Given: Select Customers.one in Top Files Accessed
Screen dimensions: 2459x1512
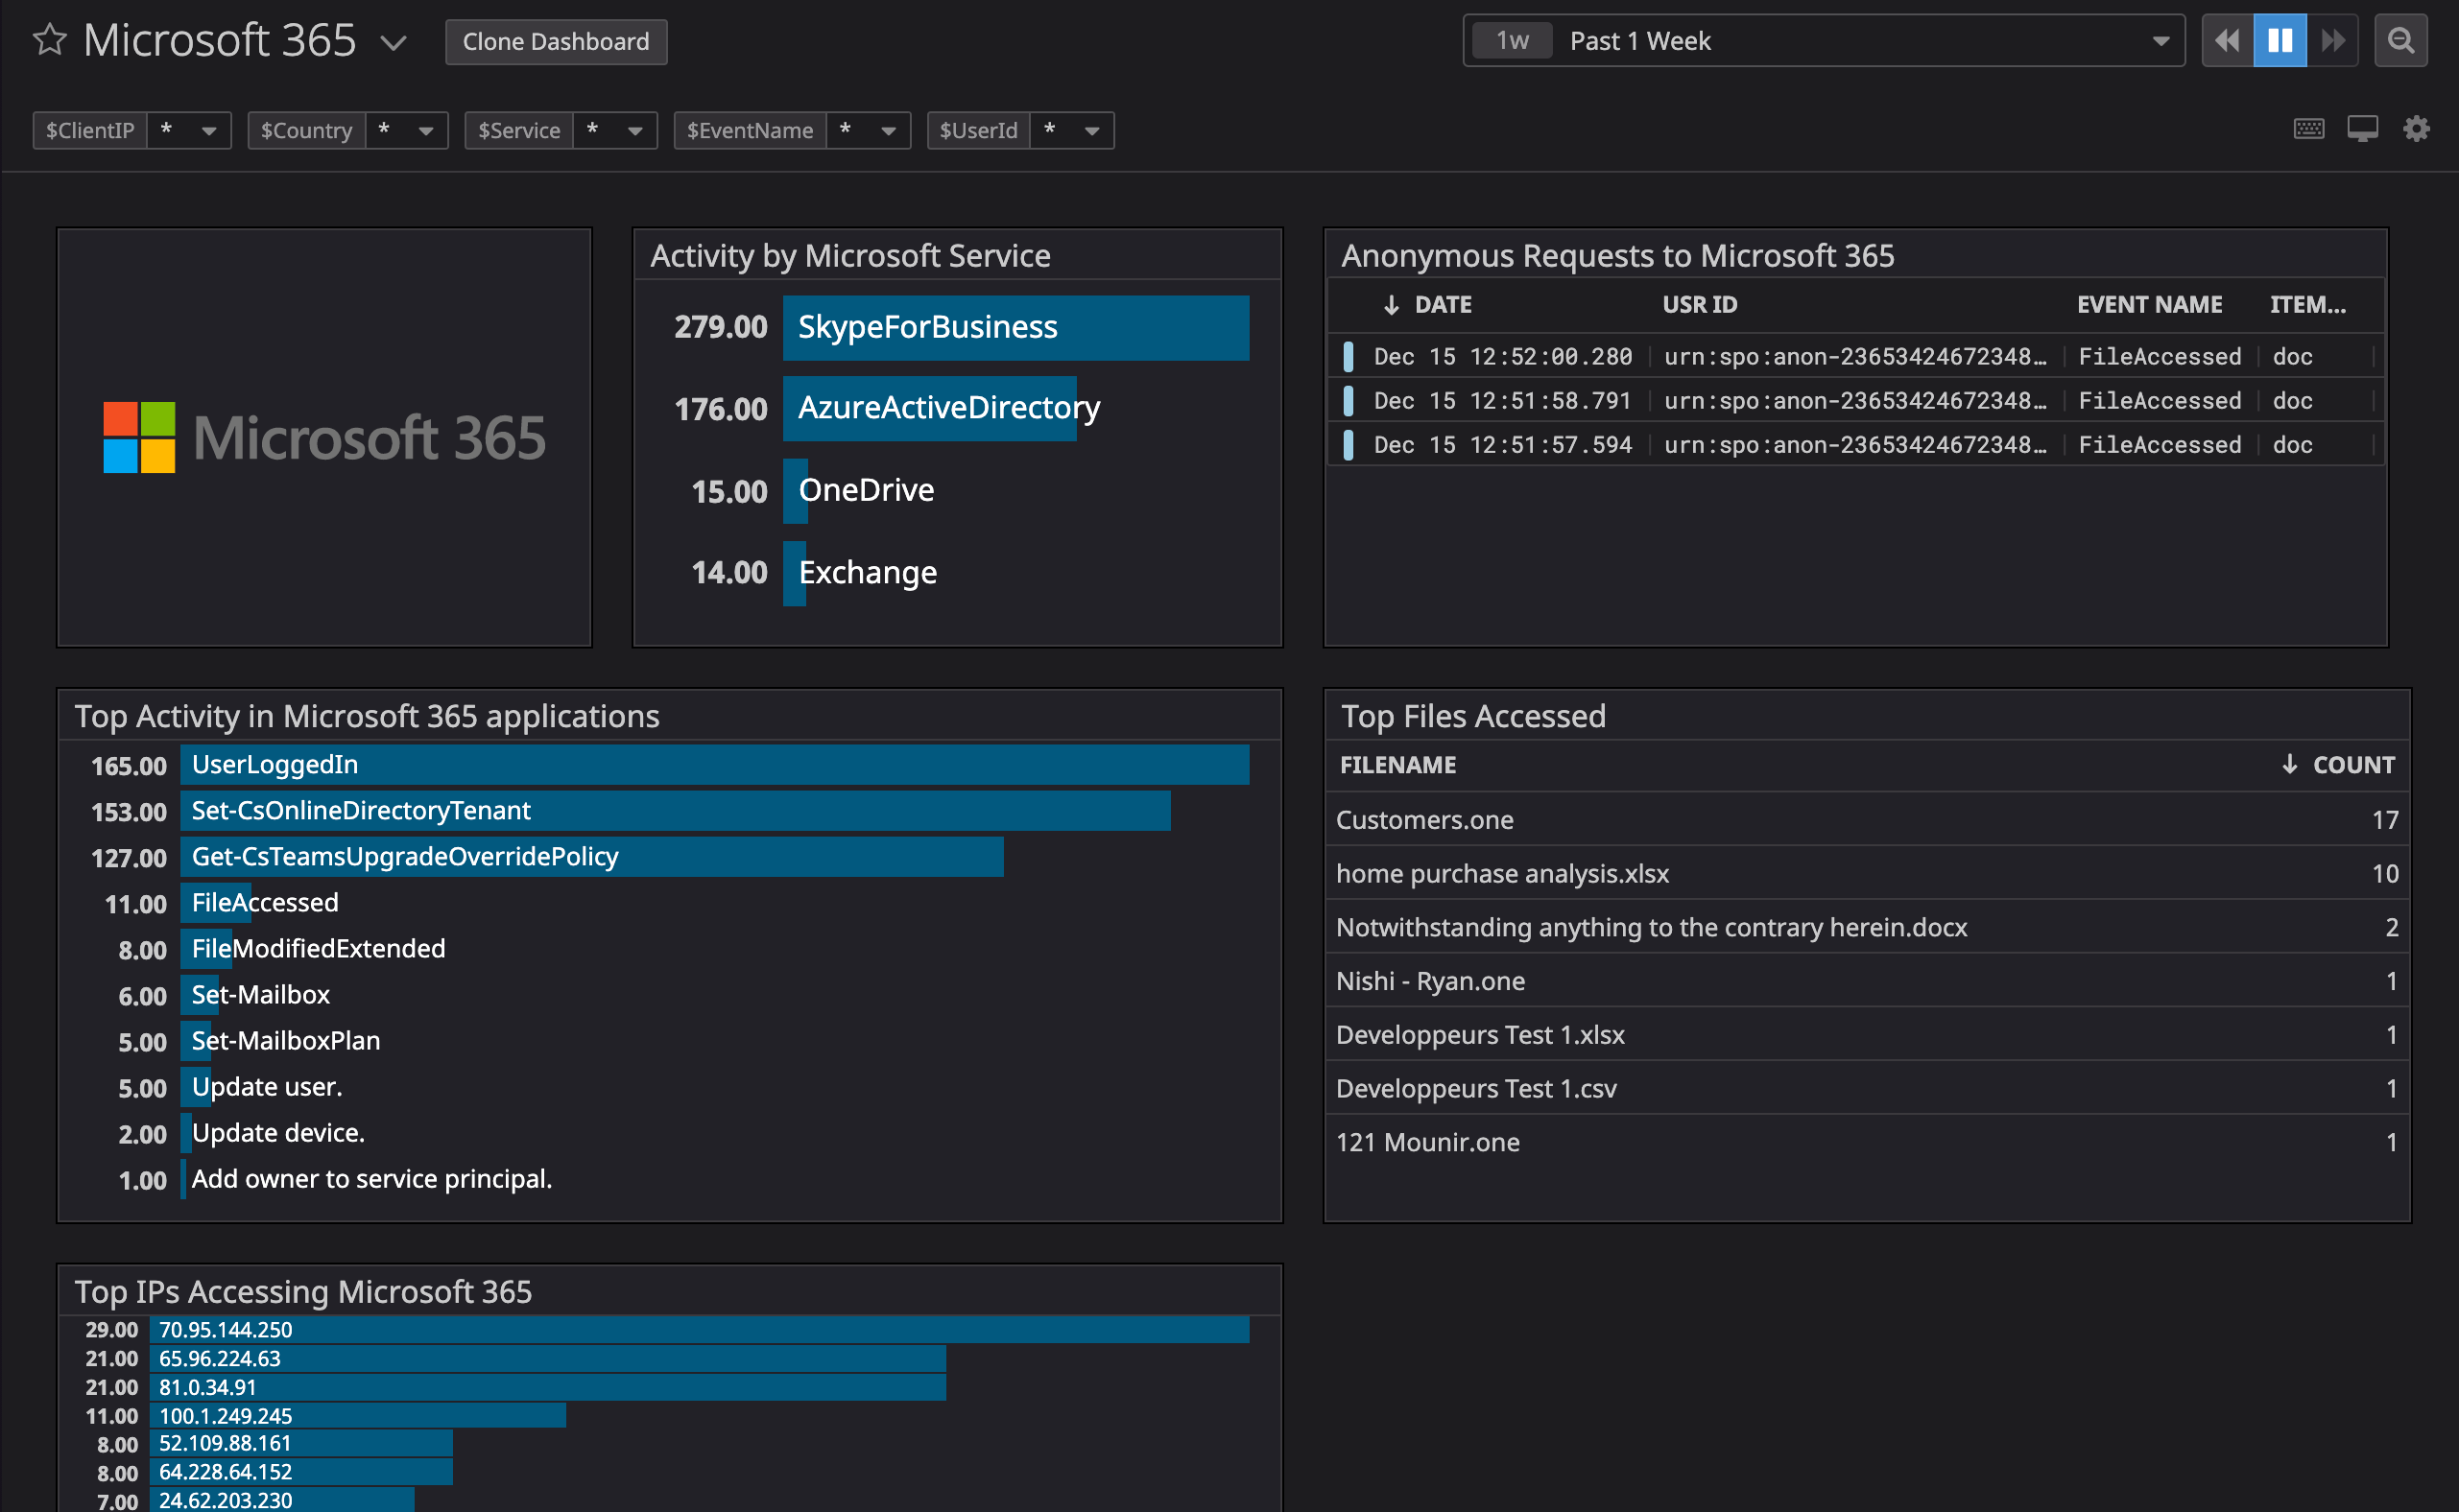Looking at the screenshot, I should pos(1424,819).
